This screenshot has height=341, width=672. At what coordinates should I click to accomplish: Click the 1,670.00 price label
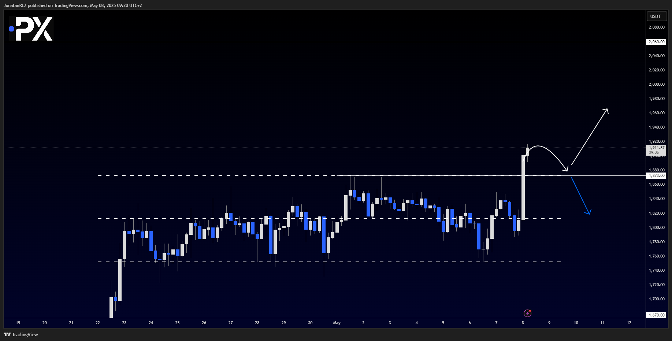pyautogui.click(x=657, y=315)
